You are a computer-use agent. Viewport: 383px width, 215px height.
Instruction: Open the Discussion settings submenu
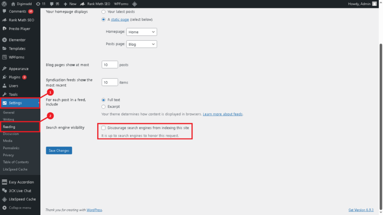[x=11, y=134]
